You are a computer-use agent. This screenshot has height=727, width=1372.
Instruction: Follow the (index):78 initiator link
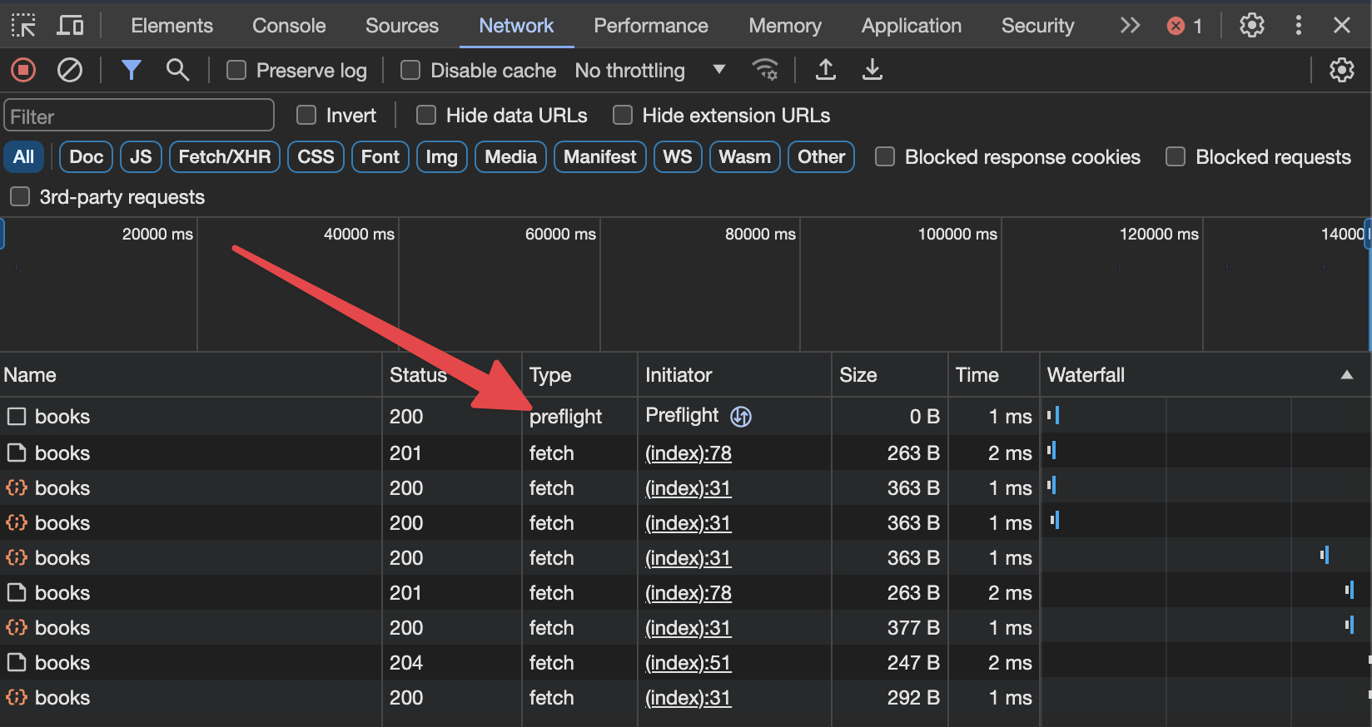click(x=688, y=453)
